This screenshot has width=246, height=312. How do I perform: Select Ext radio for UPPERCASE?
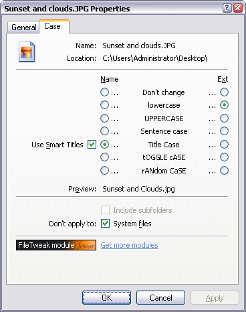point(224,118)
